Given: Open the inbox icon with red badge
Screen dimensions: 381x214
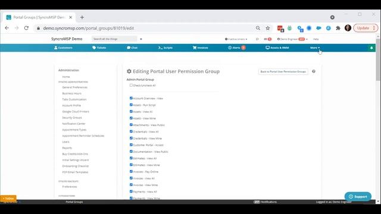Looking at the screenshot, I should pyautogui.click(x=267, y=39).
